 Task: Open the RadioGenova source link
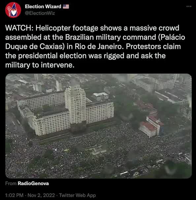point(33,183)
